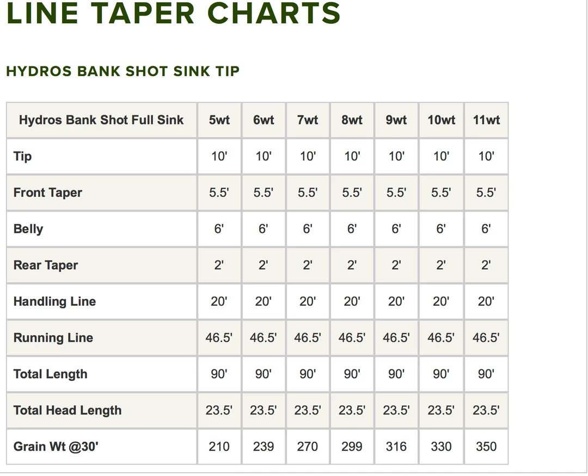Image resolution: width=588 pixels, height=476 pixels.
Task: Select the 8wt column header
Action: click(352, 120)
